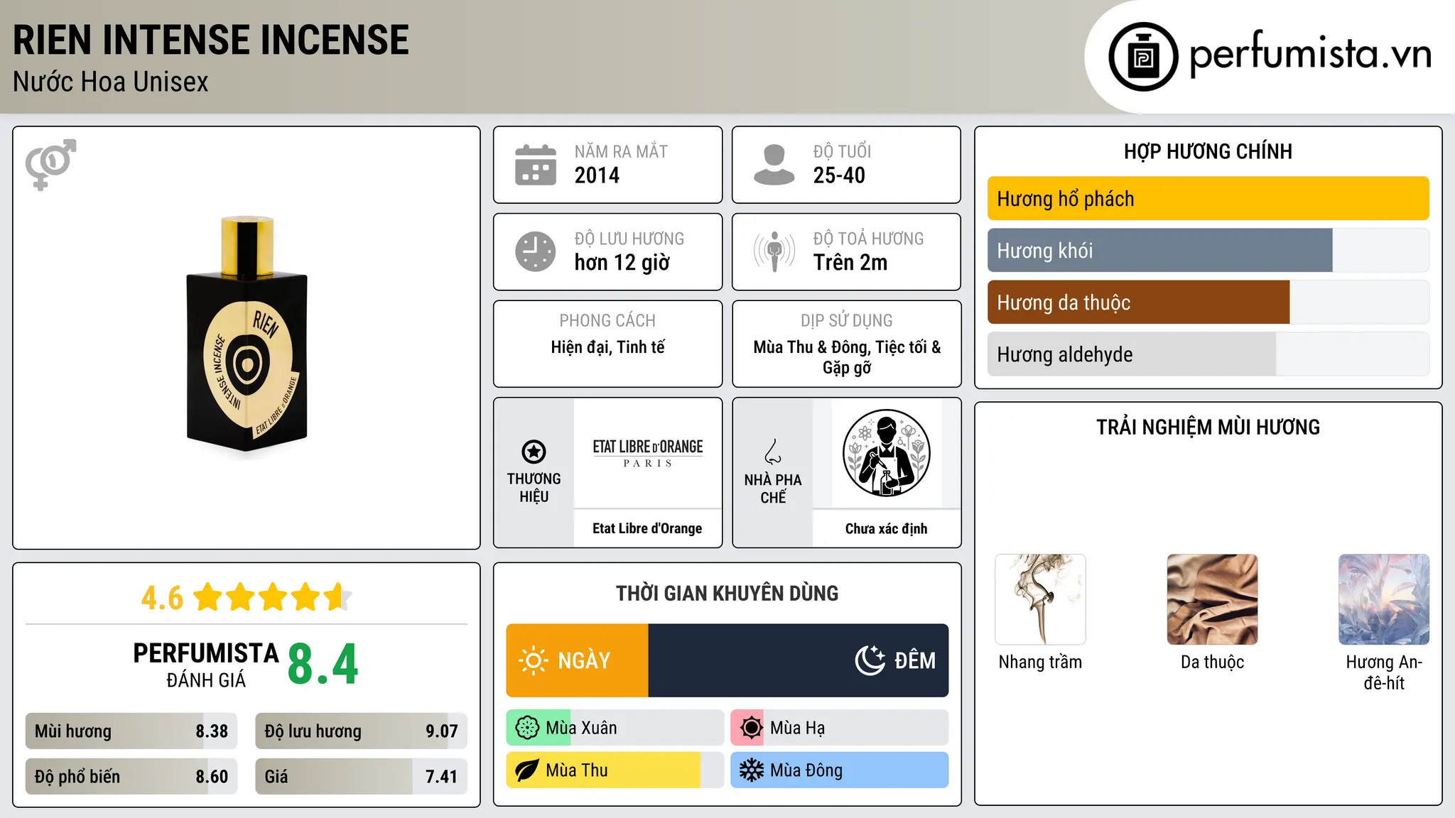Click the sillage icon beside Độ toả hương
This screenshot has width=1455, height=818.
click(774, 251)
